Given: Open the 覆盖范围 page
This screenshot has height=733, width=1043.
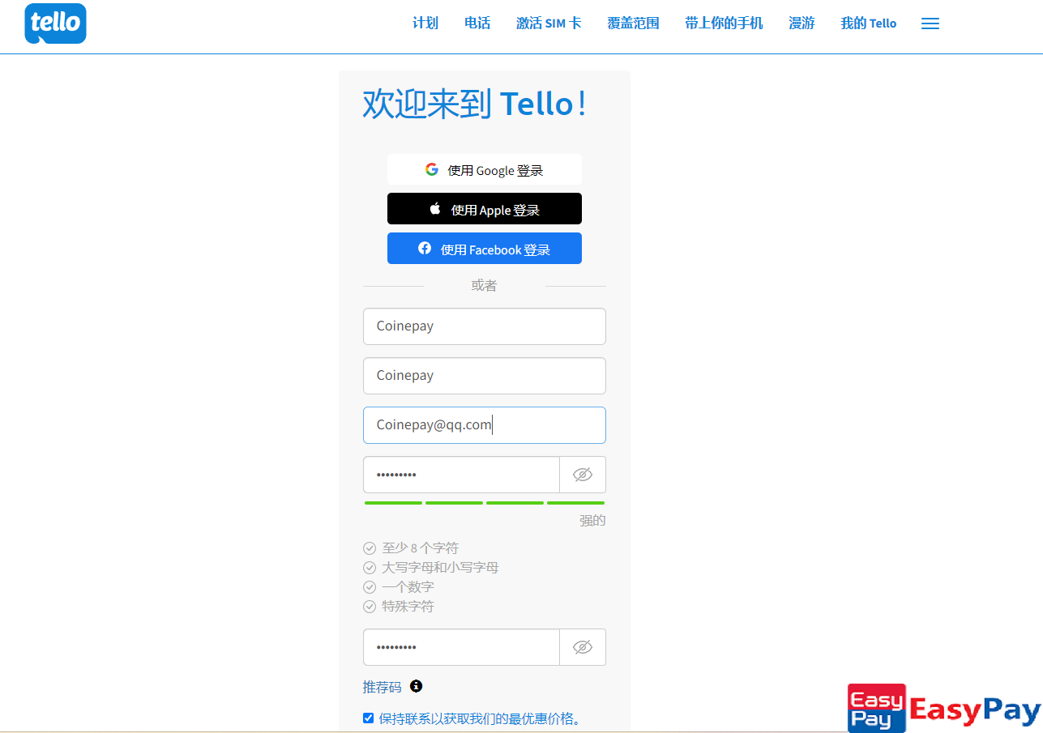Looking at the screenshot, I should [633, 23].
